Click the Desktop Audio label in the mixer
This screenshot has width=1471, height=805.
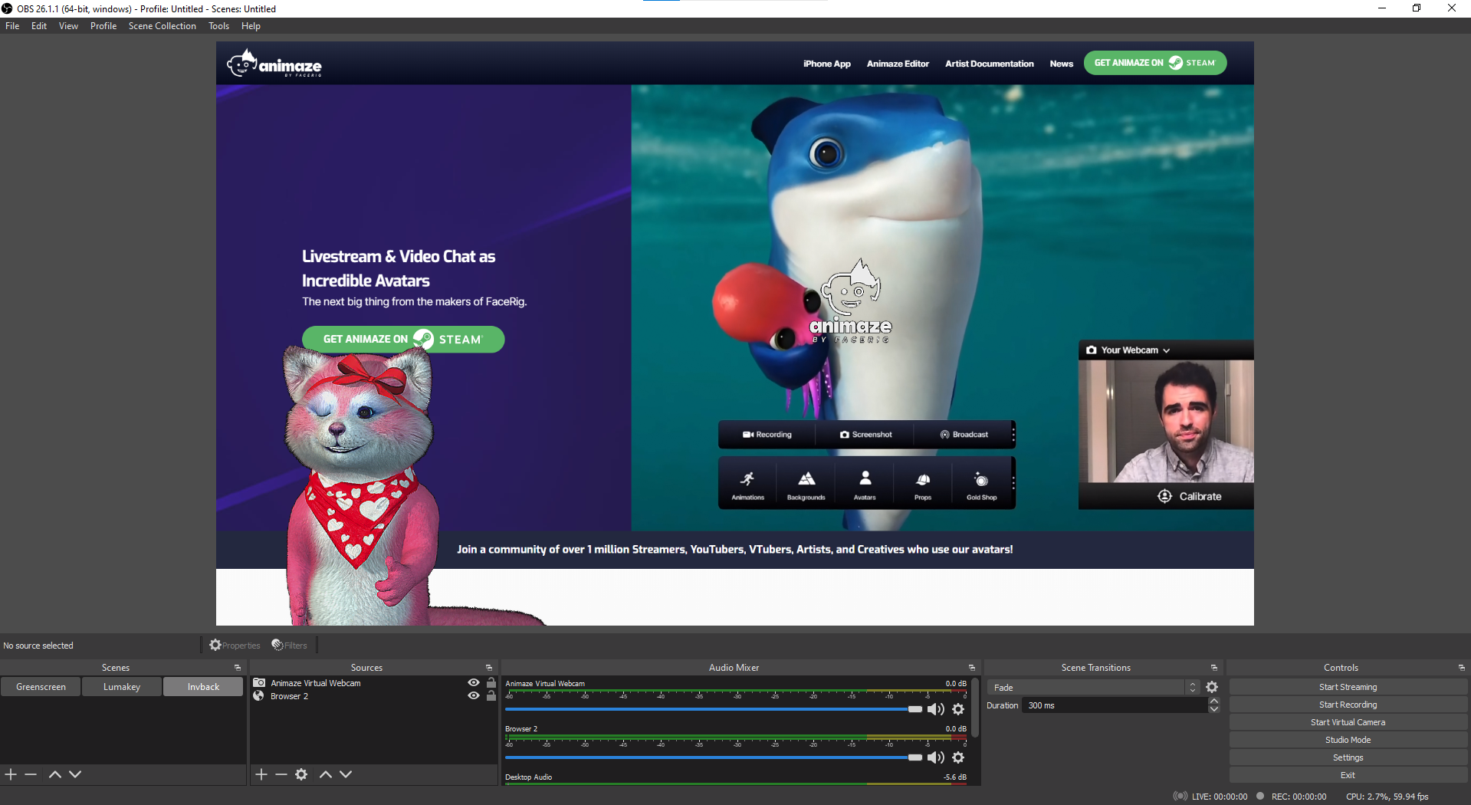coord(528,777)
